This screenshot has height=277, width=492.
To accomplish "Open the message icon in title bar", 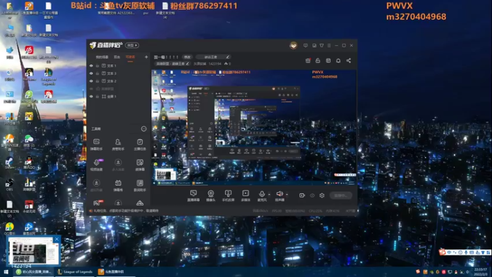I will (306, 46).
